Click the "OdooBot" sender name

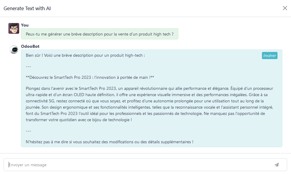(x=30, y=46)
